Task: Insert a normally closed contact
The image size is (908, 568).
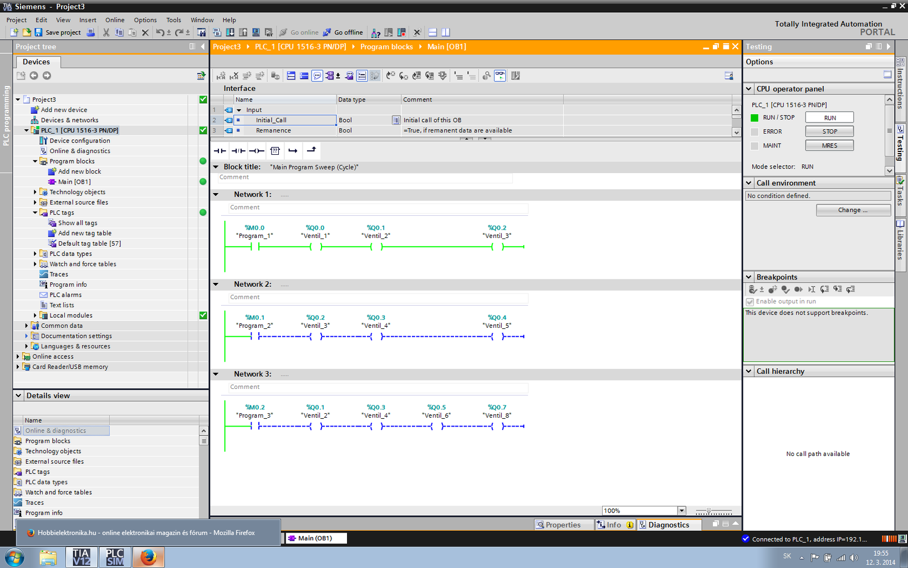Action: tap(238, 150)
